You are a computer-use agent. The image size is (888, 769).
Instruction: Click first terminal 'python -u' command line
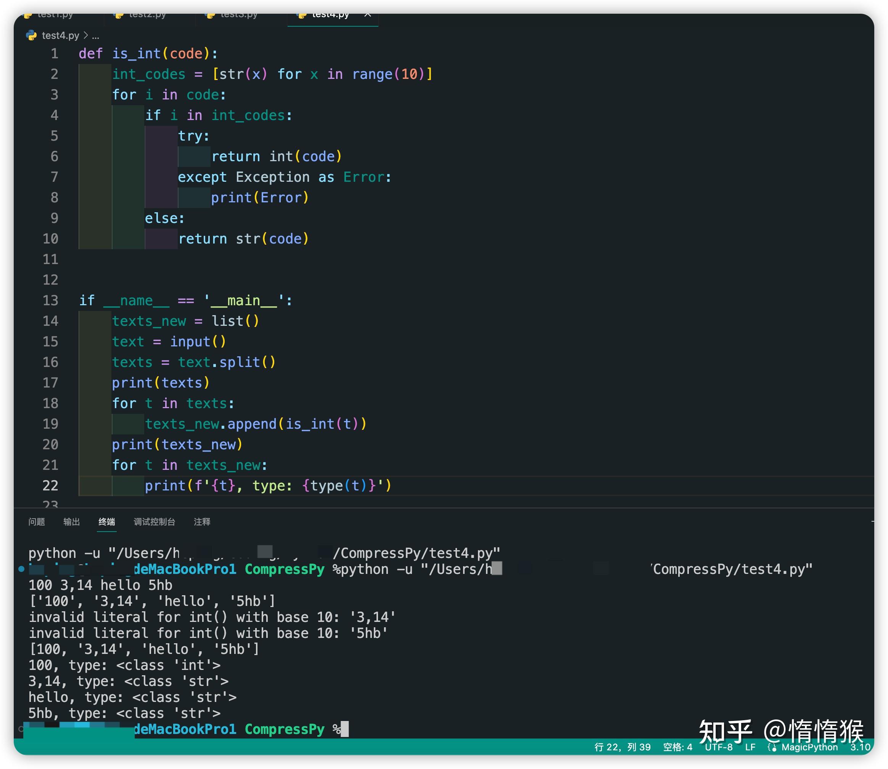(264, 553)
